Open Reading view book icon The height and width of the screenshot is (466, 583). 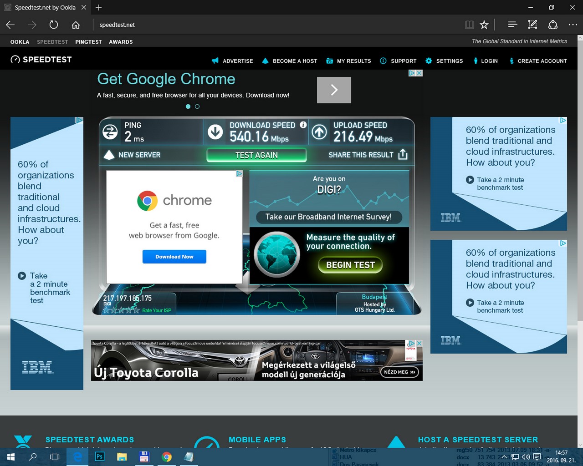[x=469, y=25]
